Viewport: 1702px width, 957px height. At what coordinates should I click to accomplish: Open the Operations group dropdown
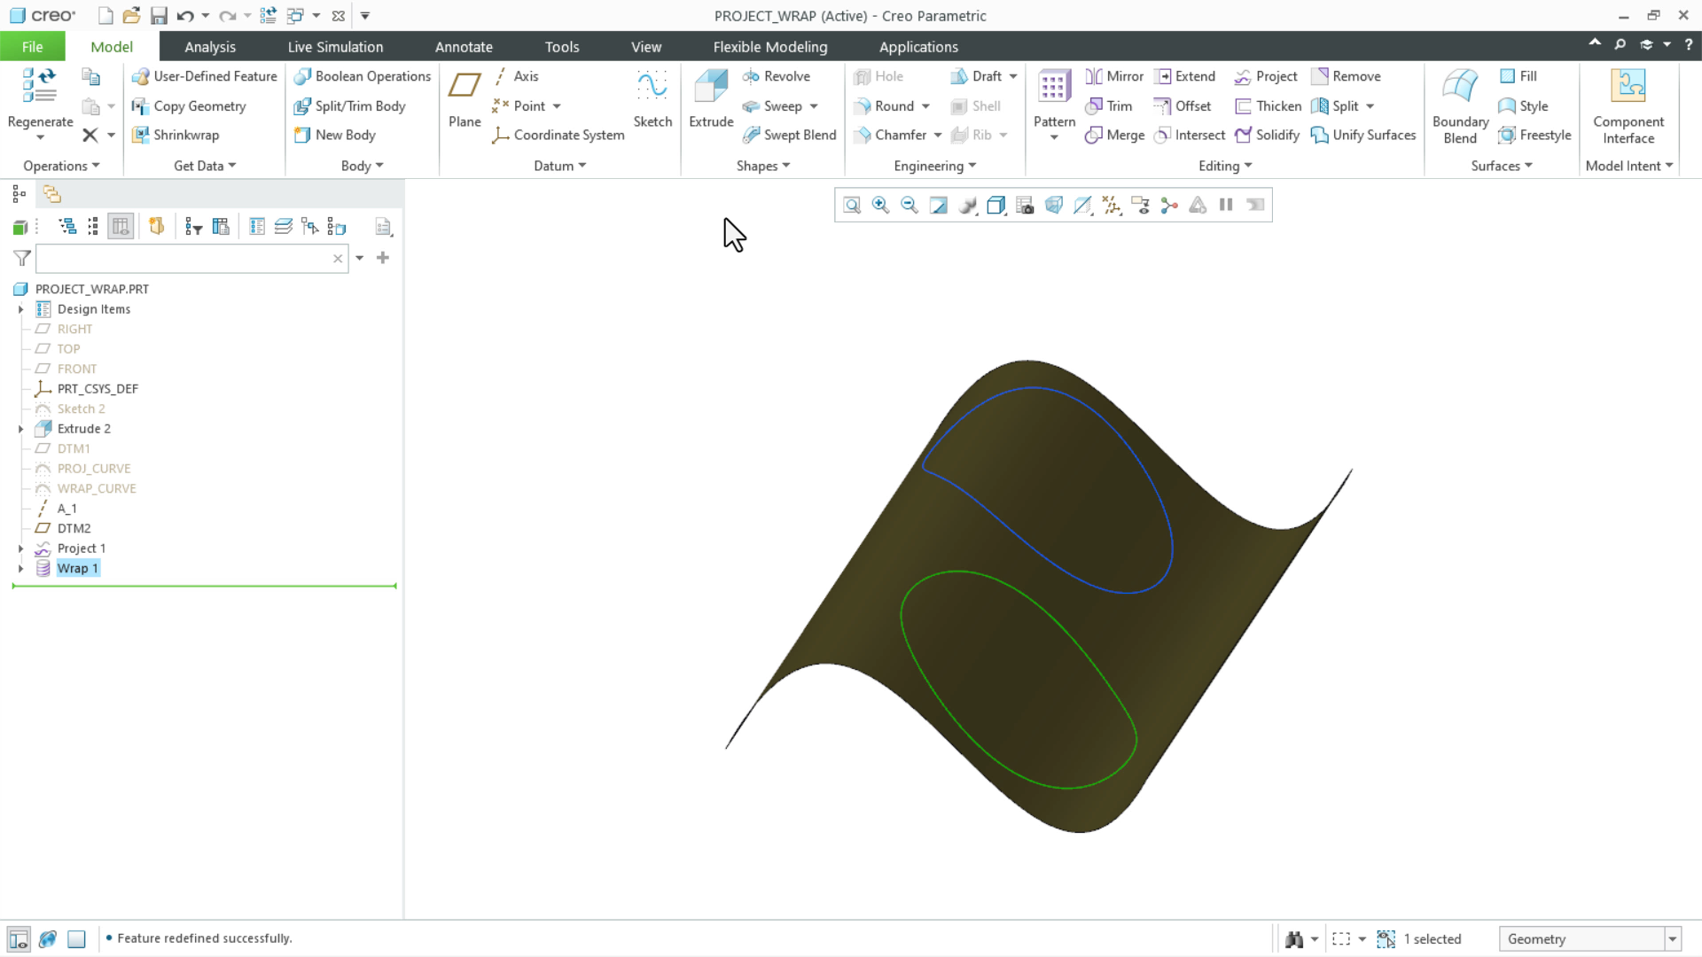click(61, 166)
